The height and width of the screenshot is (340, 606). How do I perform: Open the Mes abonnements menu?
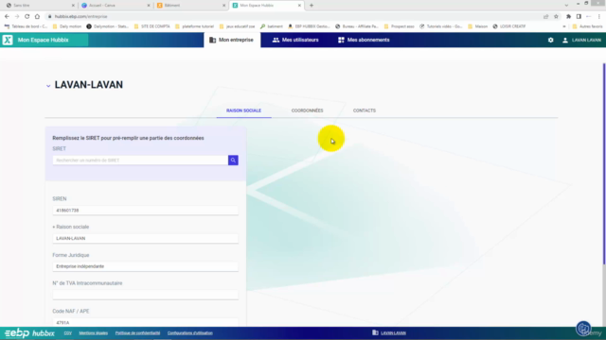point(364,40)
